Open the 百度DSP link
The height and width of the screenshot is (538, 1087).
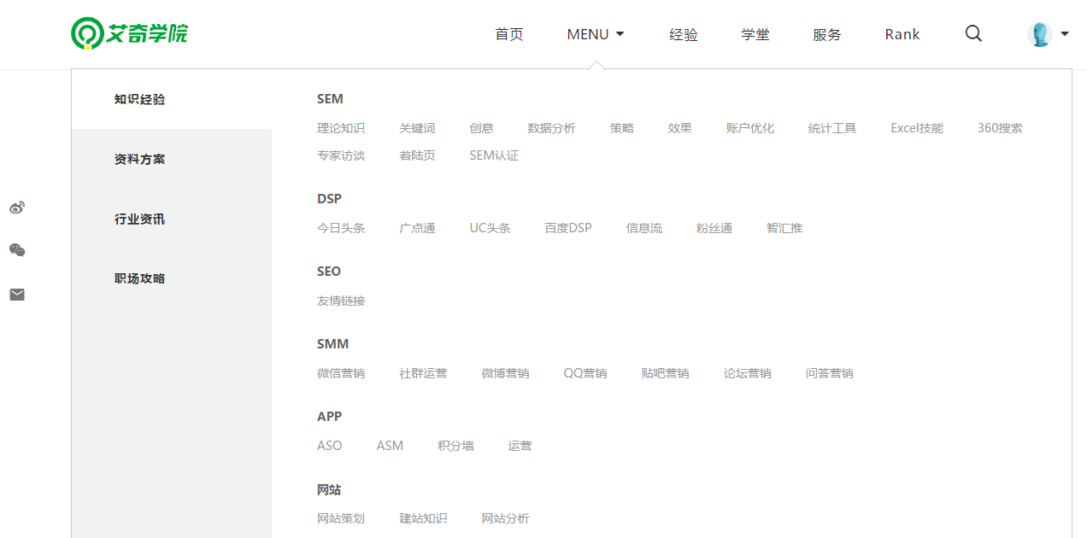coord(568,228)
